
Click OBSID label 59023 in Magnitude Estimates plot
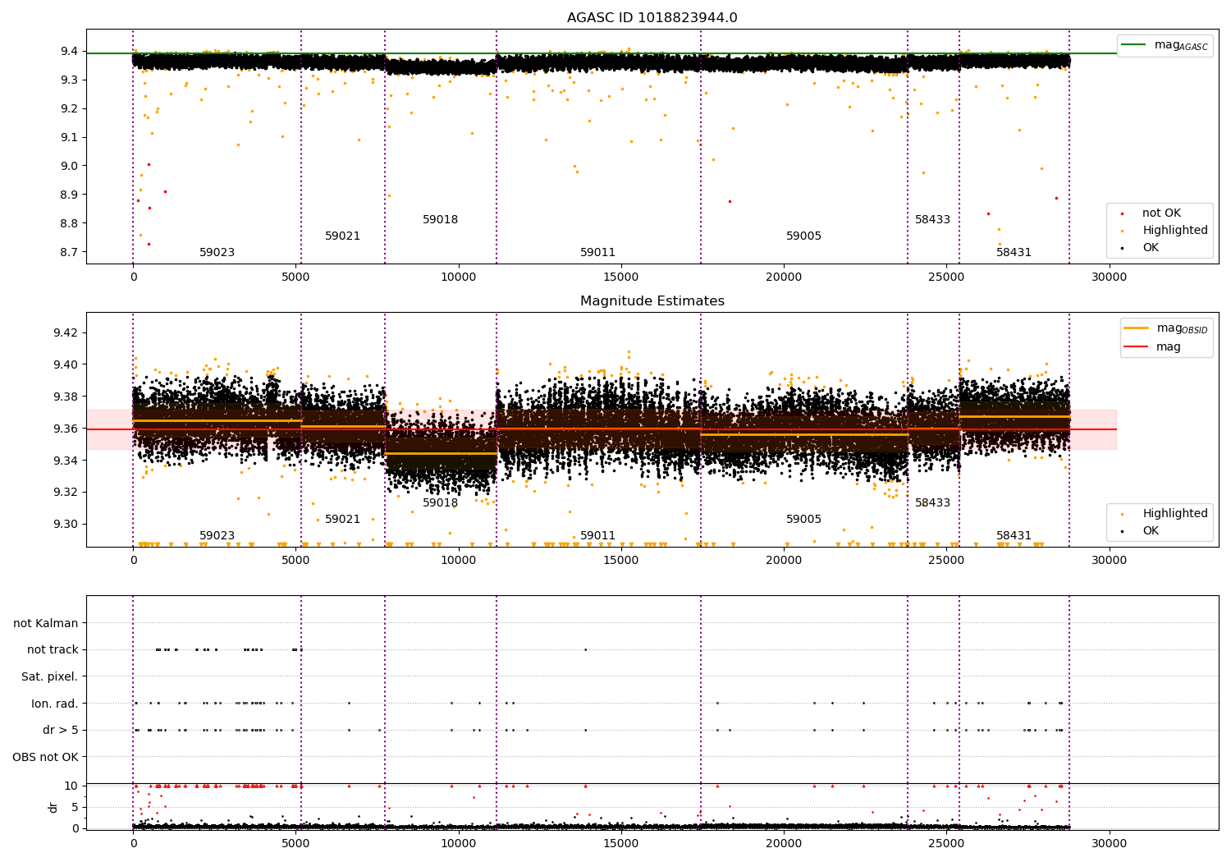tap(217, 536)
